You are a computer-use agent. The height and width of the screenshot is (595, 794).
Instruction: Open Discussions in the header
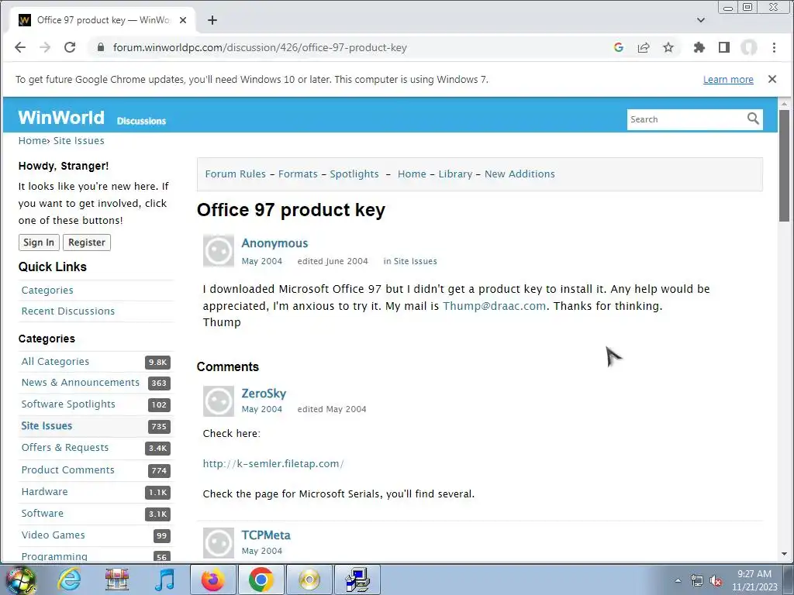pos(141,121)
